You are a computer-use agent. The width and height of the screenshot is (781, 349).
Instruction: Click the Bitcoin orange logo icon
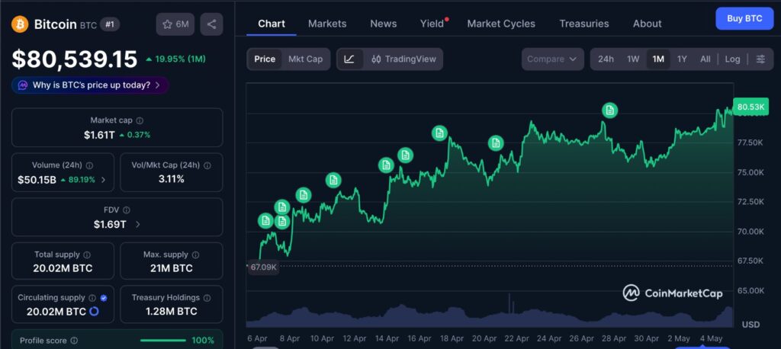pyautogui.click(x=20, y=24)
